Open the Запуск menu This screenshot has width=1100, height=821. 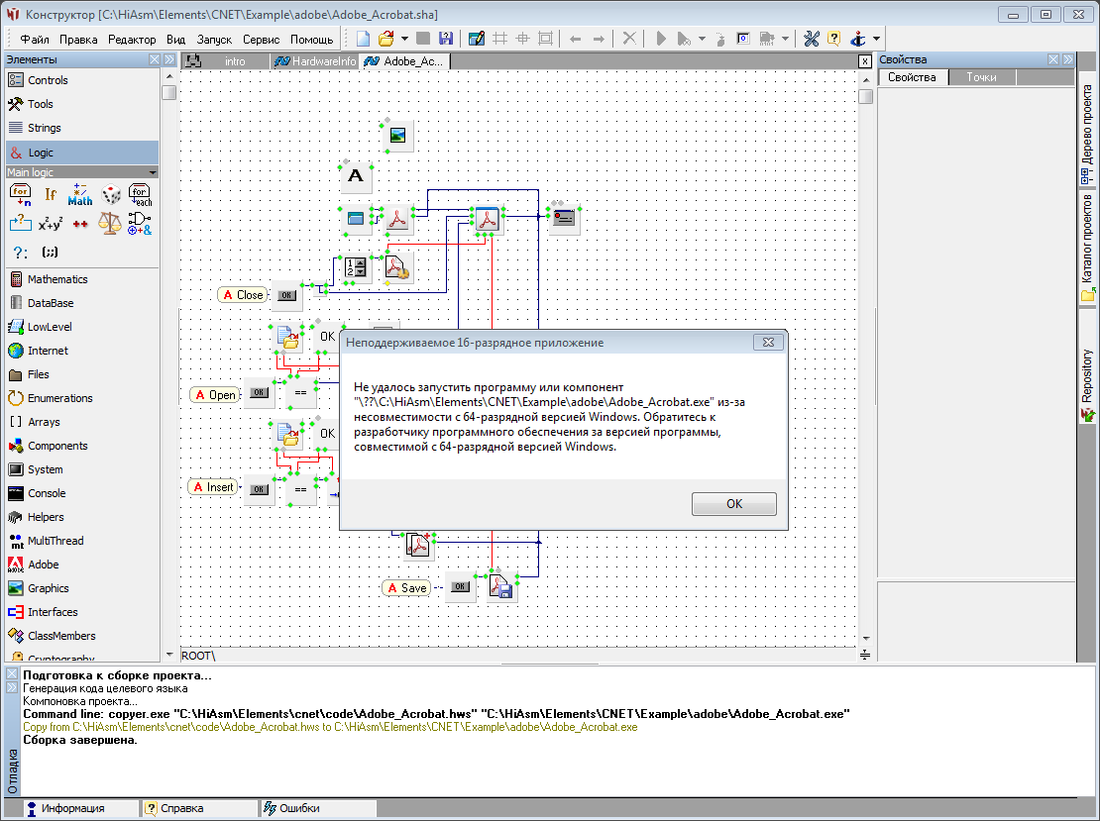click(214, 40)
